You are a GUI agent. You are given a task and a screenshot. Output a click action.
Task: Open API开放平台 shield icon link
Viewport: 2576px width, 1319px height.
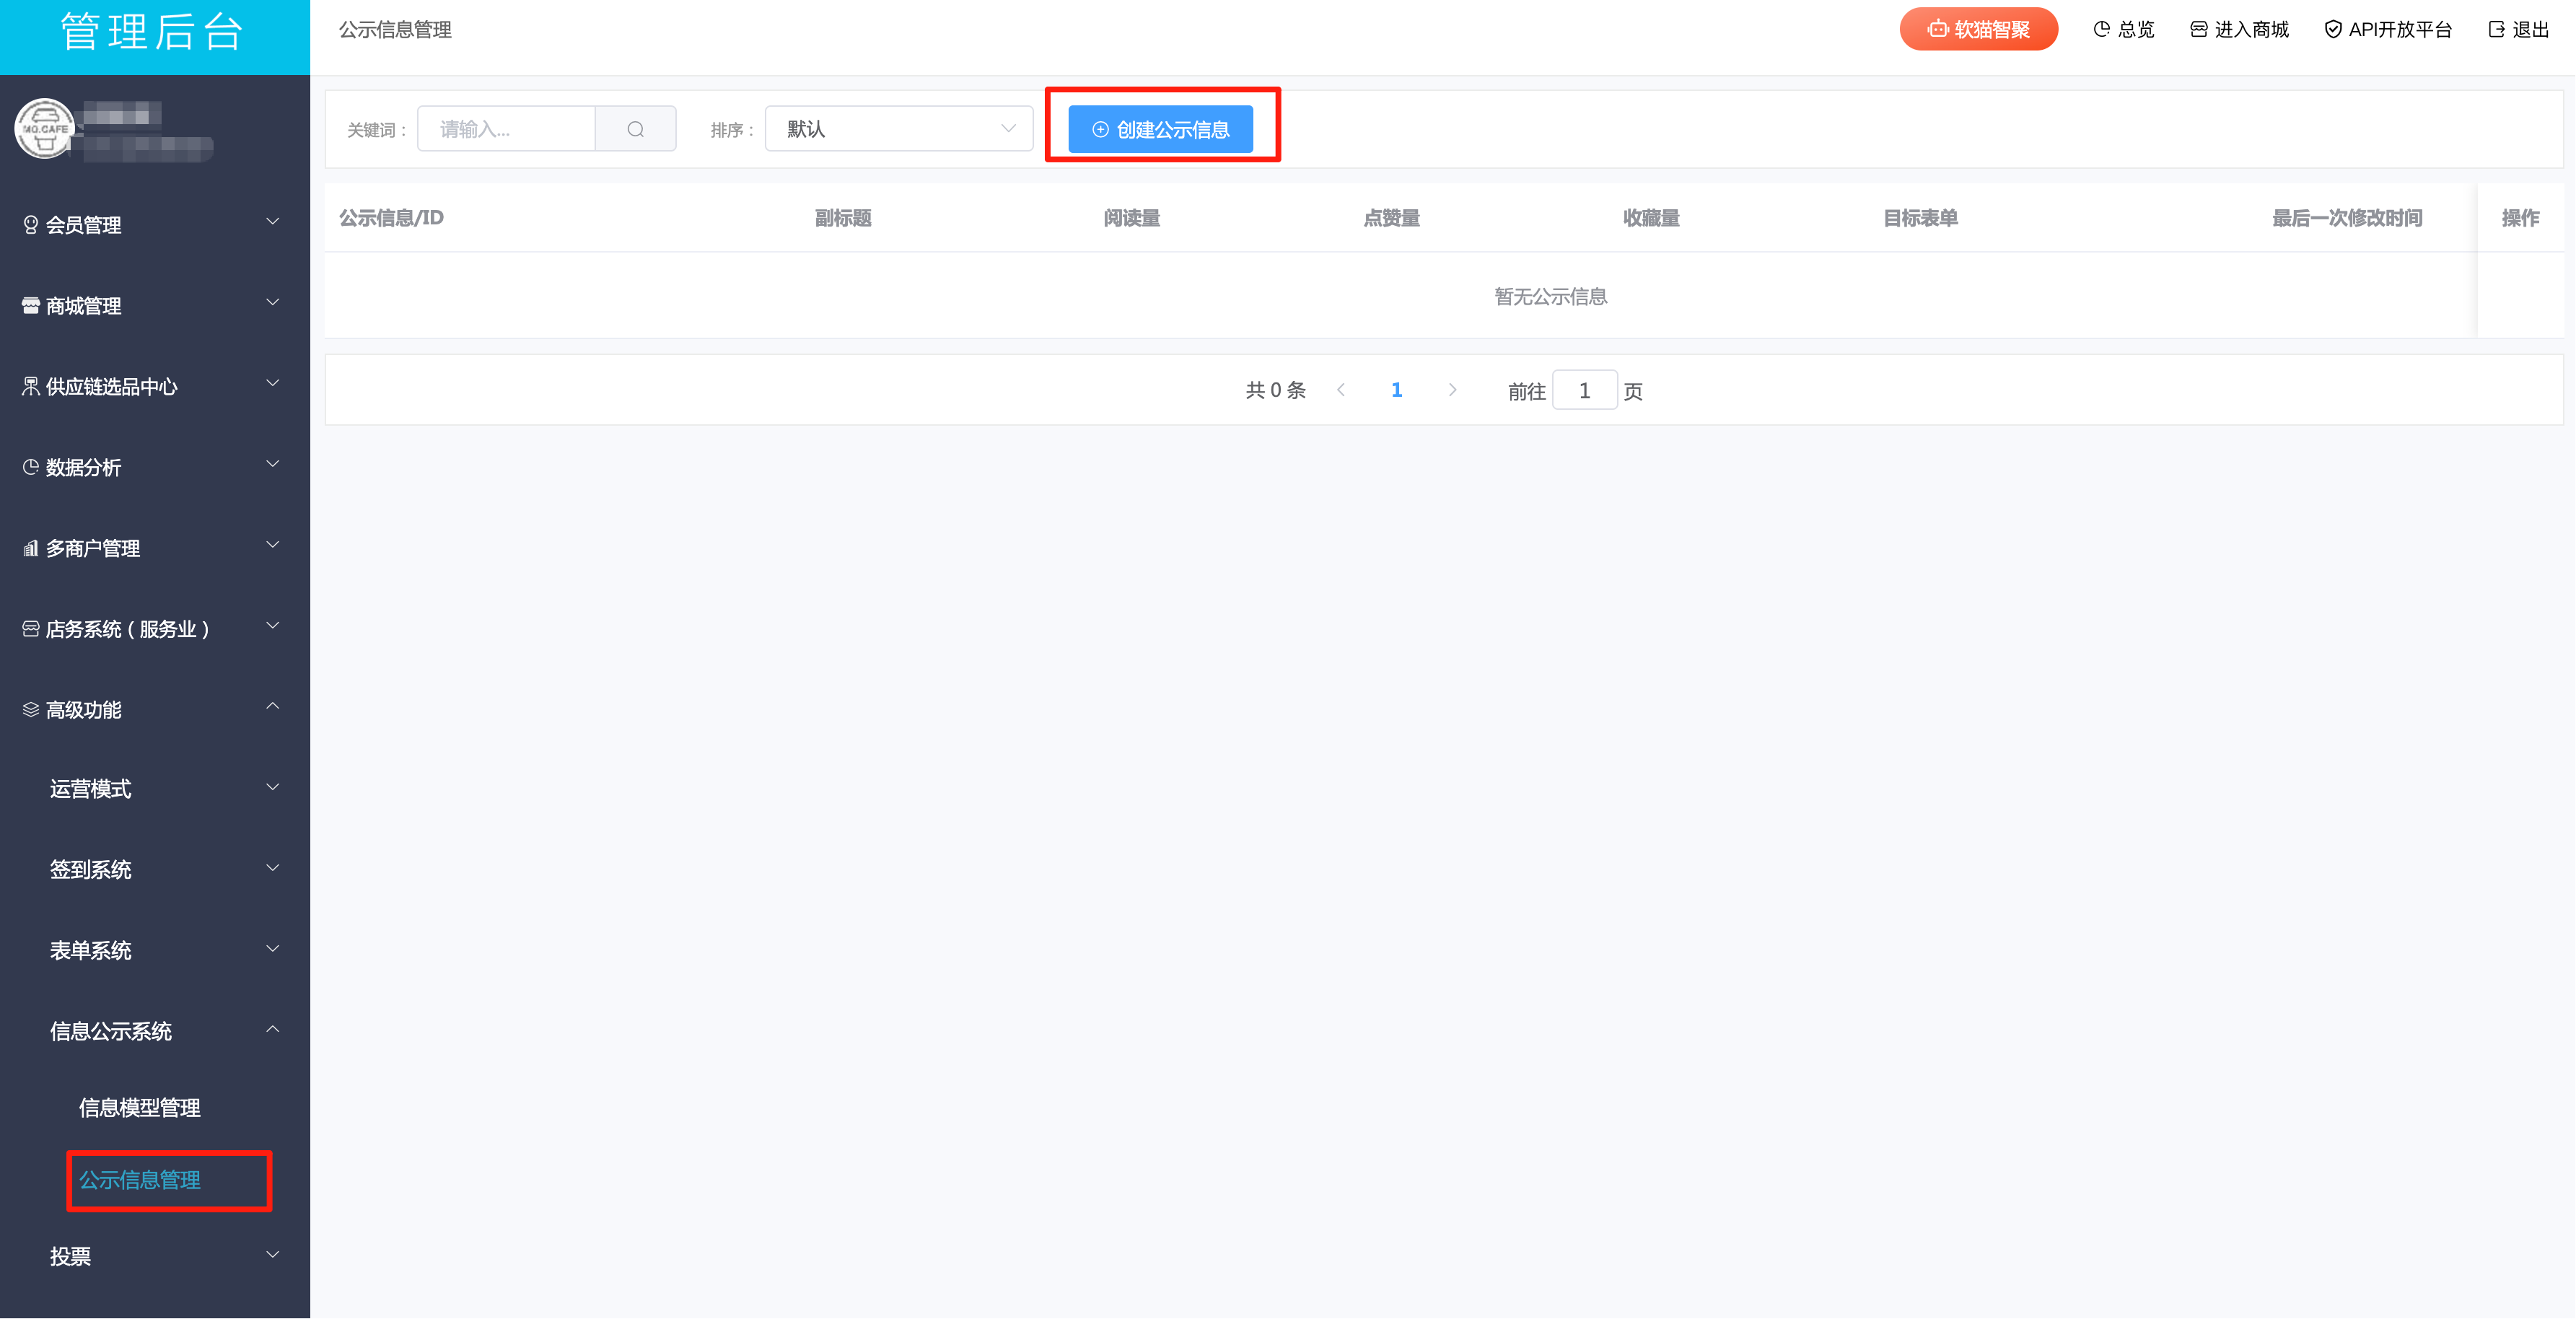pos(2332,29)
